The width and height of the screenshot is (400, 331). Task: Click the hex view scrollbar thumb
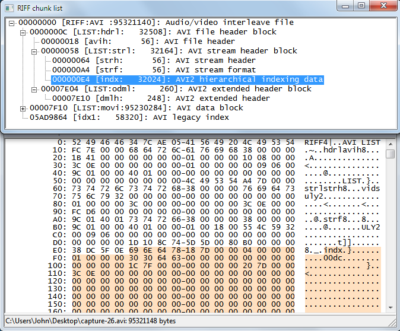coord(391,154)
